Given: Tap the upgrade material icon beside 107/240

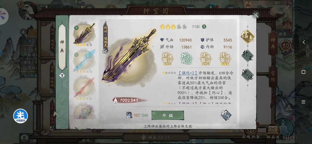Looking at the screenshot, I should 129,115.
